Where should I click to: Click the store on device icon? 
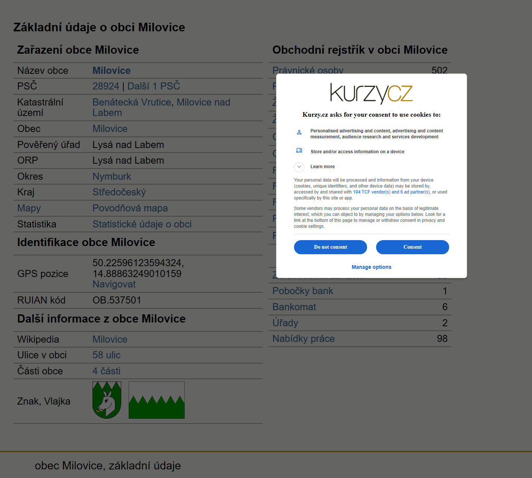299,150
